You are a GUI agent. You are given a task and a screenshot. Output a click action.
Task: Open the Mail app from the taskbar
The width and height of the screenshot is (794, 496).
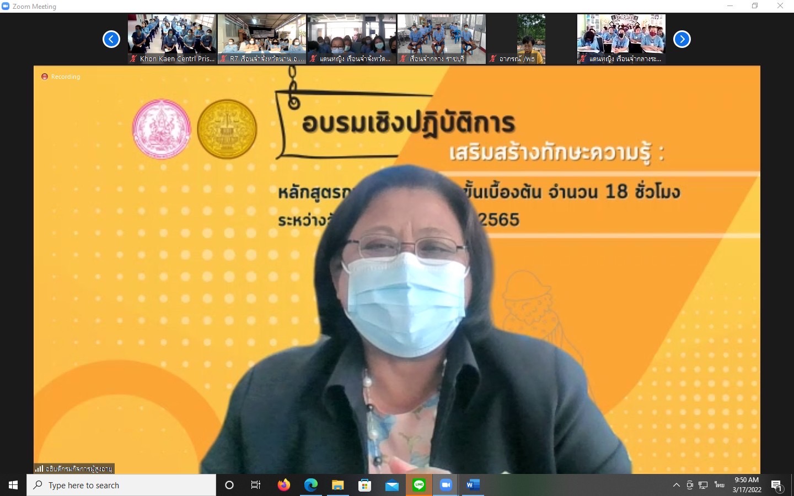click(x=391, y=485)
